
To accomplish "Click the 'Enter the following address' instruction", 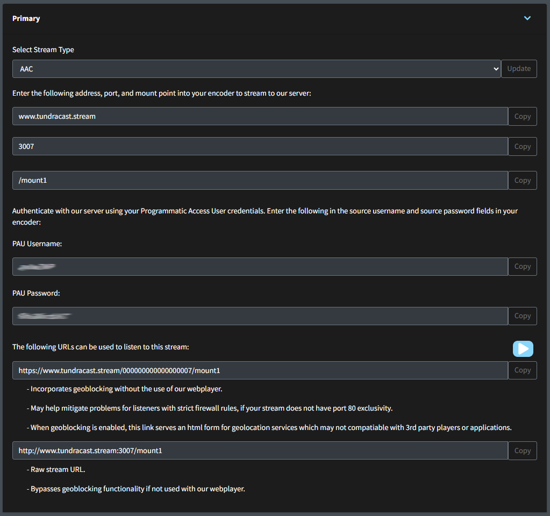I will click(x=162, y=93).
